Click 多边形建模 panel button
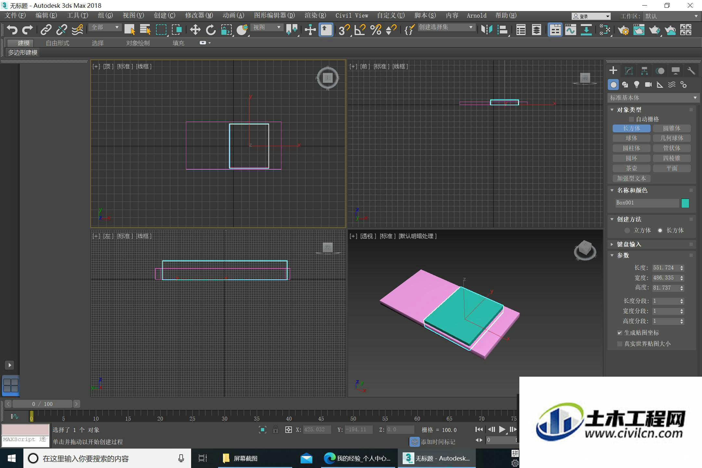This screenshot has height=468, width=702. click(x=23, y=53)
